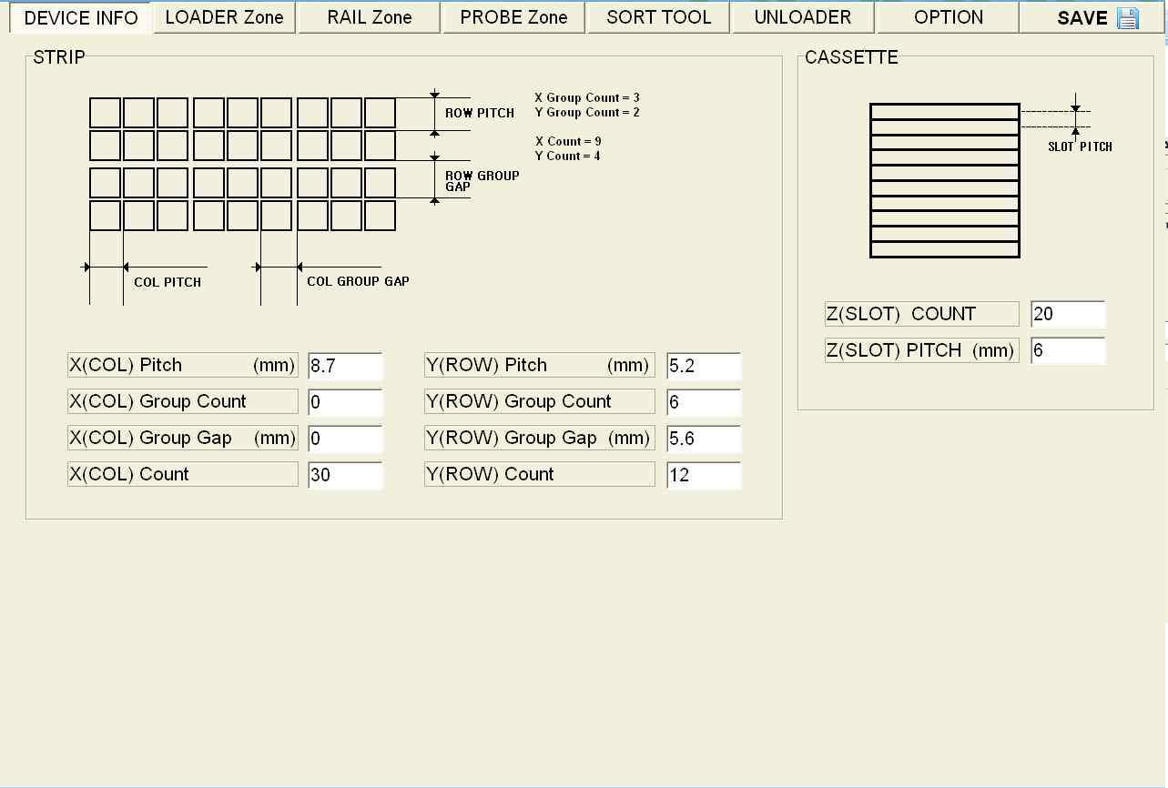This screenshot has width=1168, height=788.
Task: Click the COL PITCH diagram label
Action: pos(168,282)
